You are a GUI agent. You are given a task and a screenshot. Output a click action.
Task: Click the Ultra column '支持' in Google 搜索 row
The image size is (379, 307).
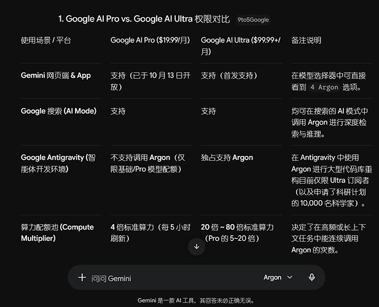pyautogui.click(x=208, y=111)
